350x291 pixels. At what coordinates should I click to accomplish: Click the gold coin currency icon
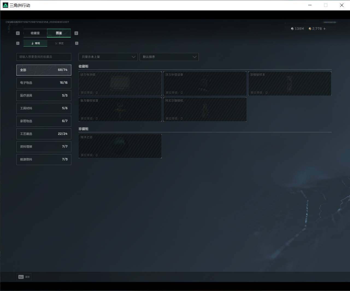[x=310, y=29]
